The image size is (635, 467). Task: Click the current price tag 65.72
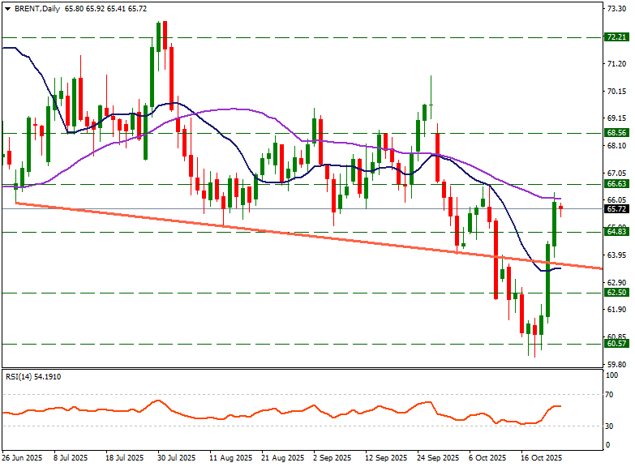(616, 208)
